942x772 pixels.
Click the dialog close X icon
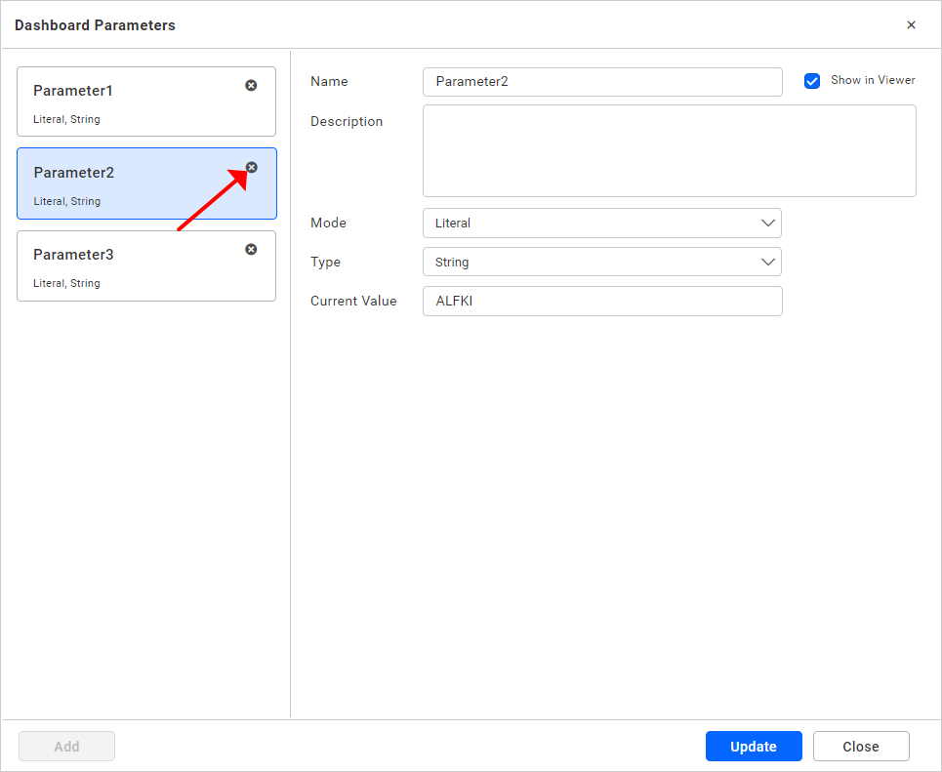(911, 24)
